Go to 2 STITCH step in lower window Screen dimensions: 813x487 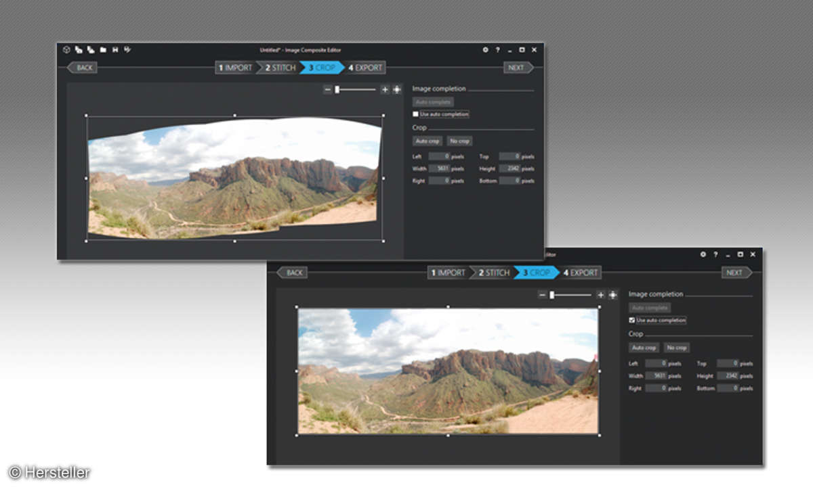coord(494,273)
